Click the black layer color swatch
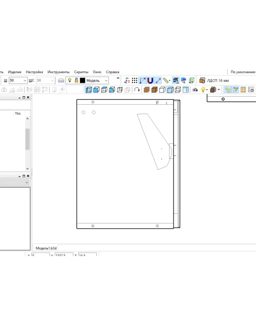Screen dimensions: 256x325 click(x=82, y=80)
